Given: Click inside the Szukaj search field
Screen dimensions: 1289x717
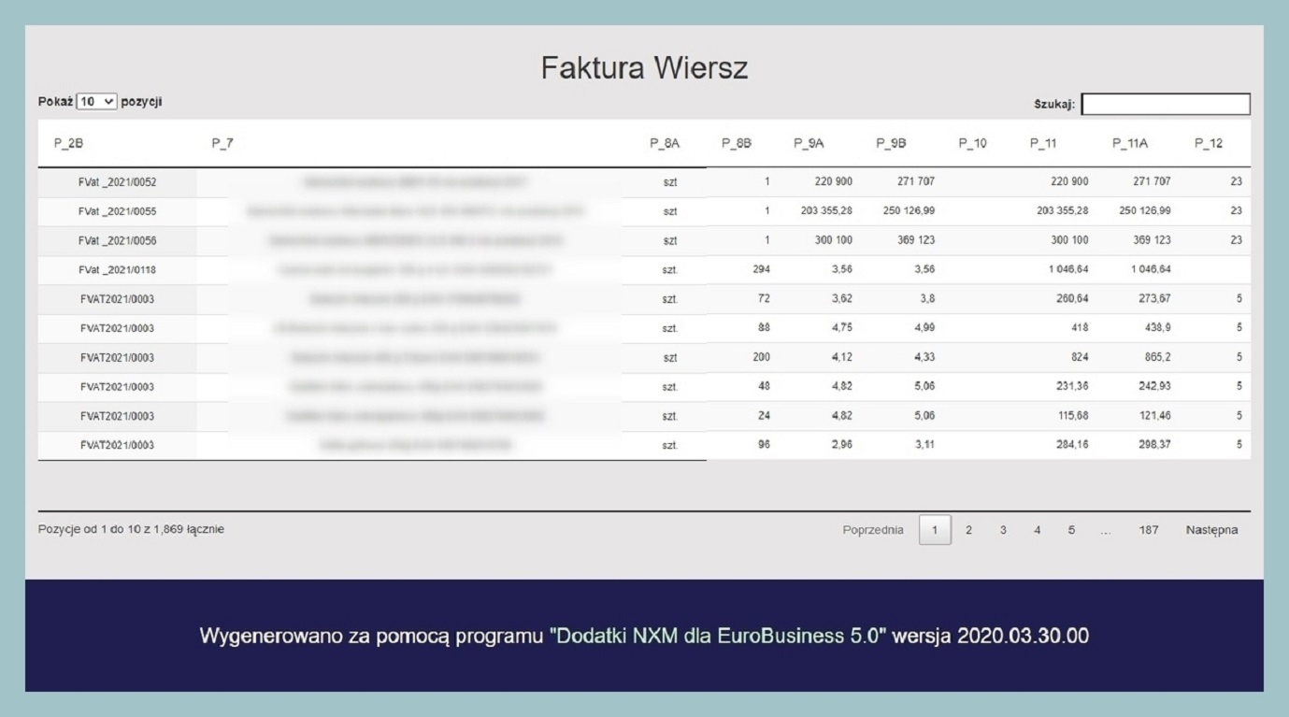Looking at the screenshot, I should click(x=1166, y=105).
